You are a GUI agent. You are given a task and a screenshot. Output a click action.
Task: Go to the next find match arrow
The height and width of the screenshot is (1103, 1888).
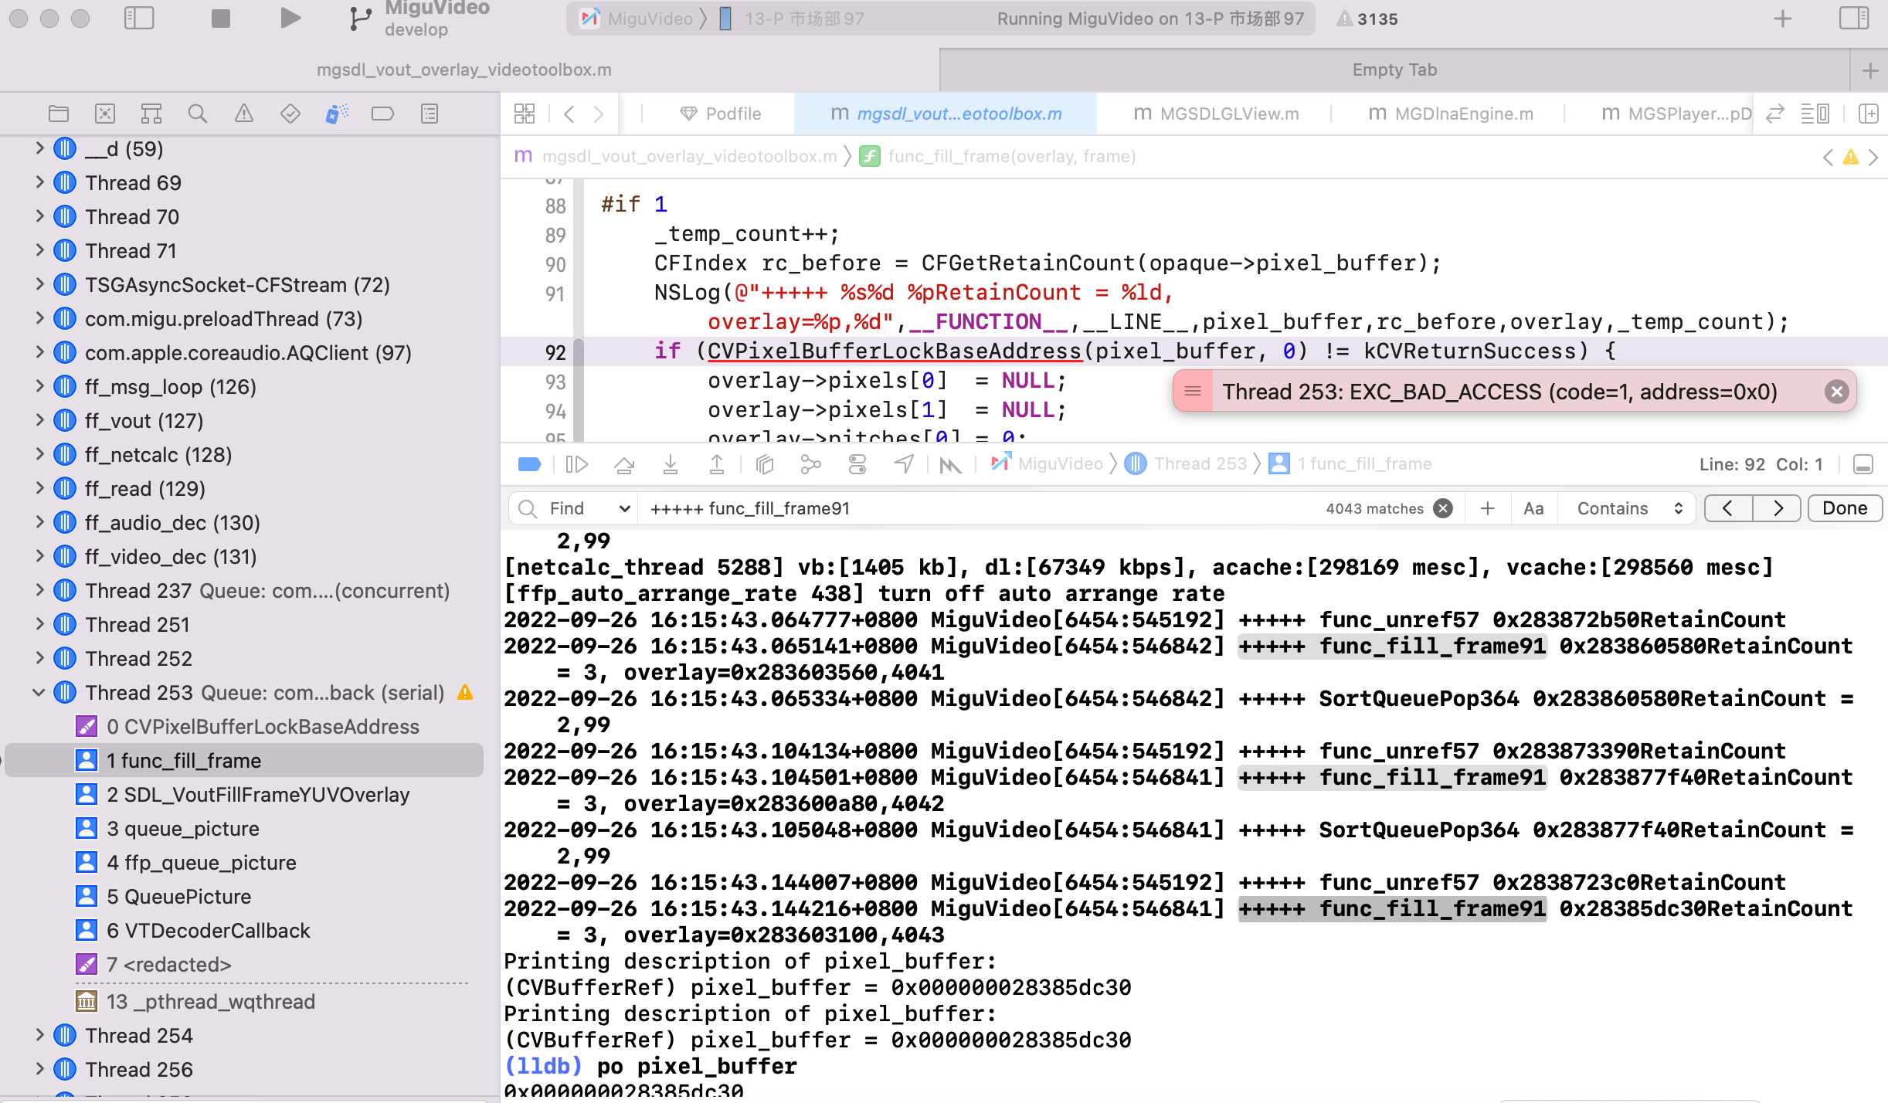click(x=1778, y=508)
